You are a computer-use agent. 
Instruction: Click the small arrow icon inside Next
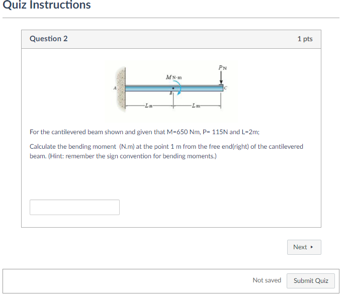(312, 247)
